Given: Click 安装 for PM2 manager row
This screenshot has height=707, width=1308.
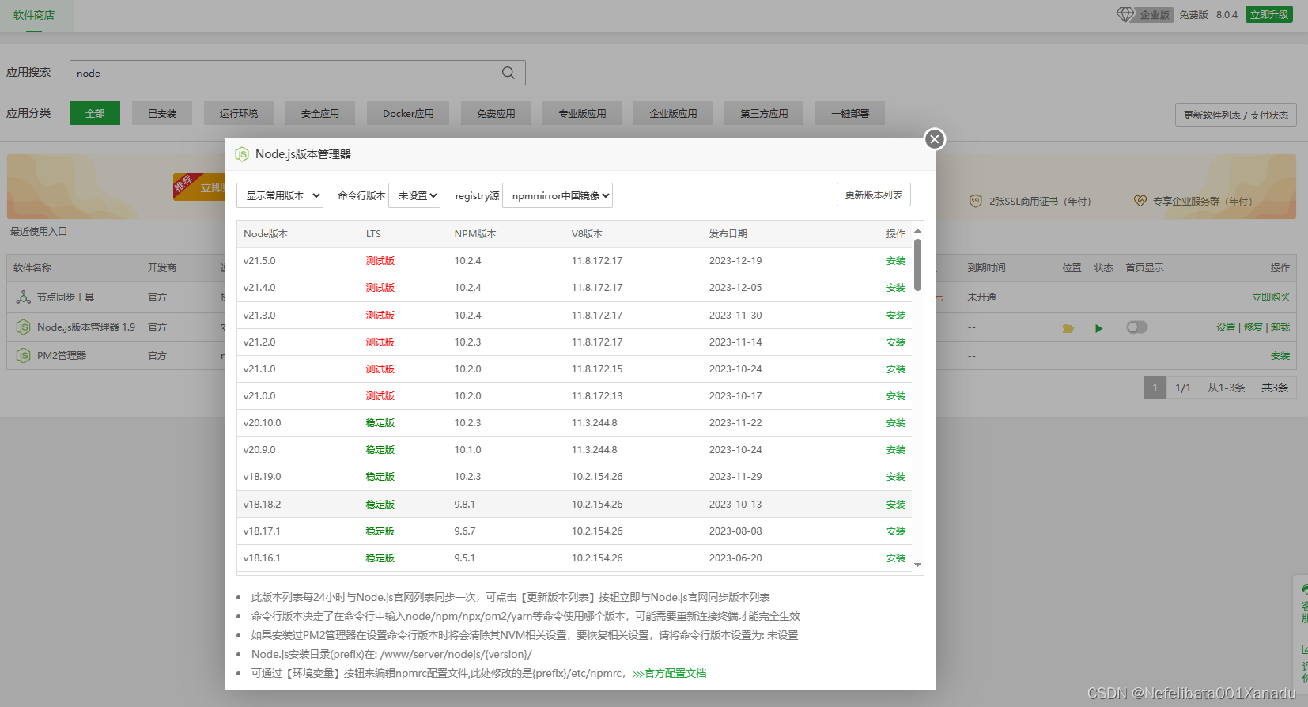Looking at the screenshot, I should 1280,356.
